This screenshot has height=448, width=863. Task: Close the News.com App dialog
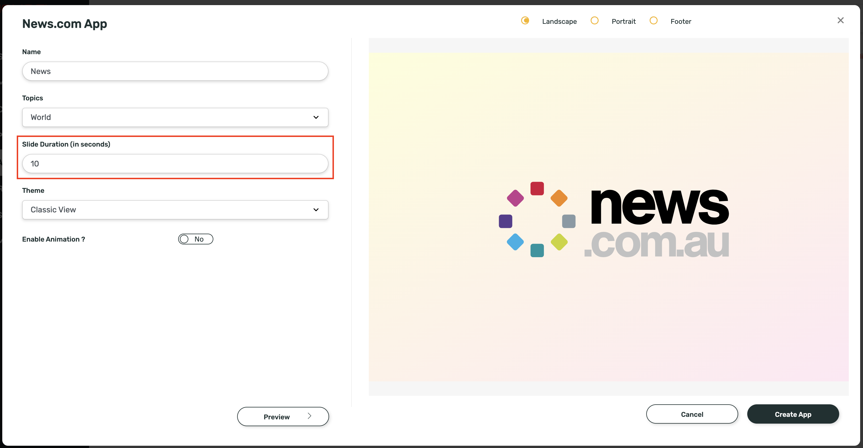point(840,20)
